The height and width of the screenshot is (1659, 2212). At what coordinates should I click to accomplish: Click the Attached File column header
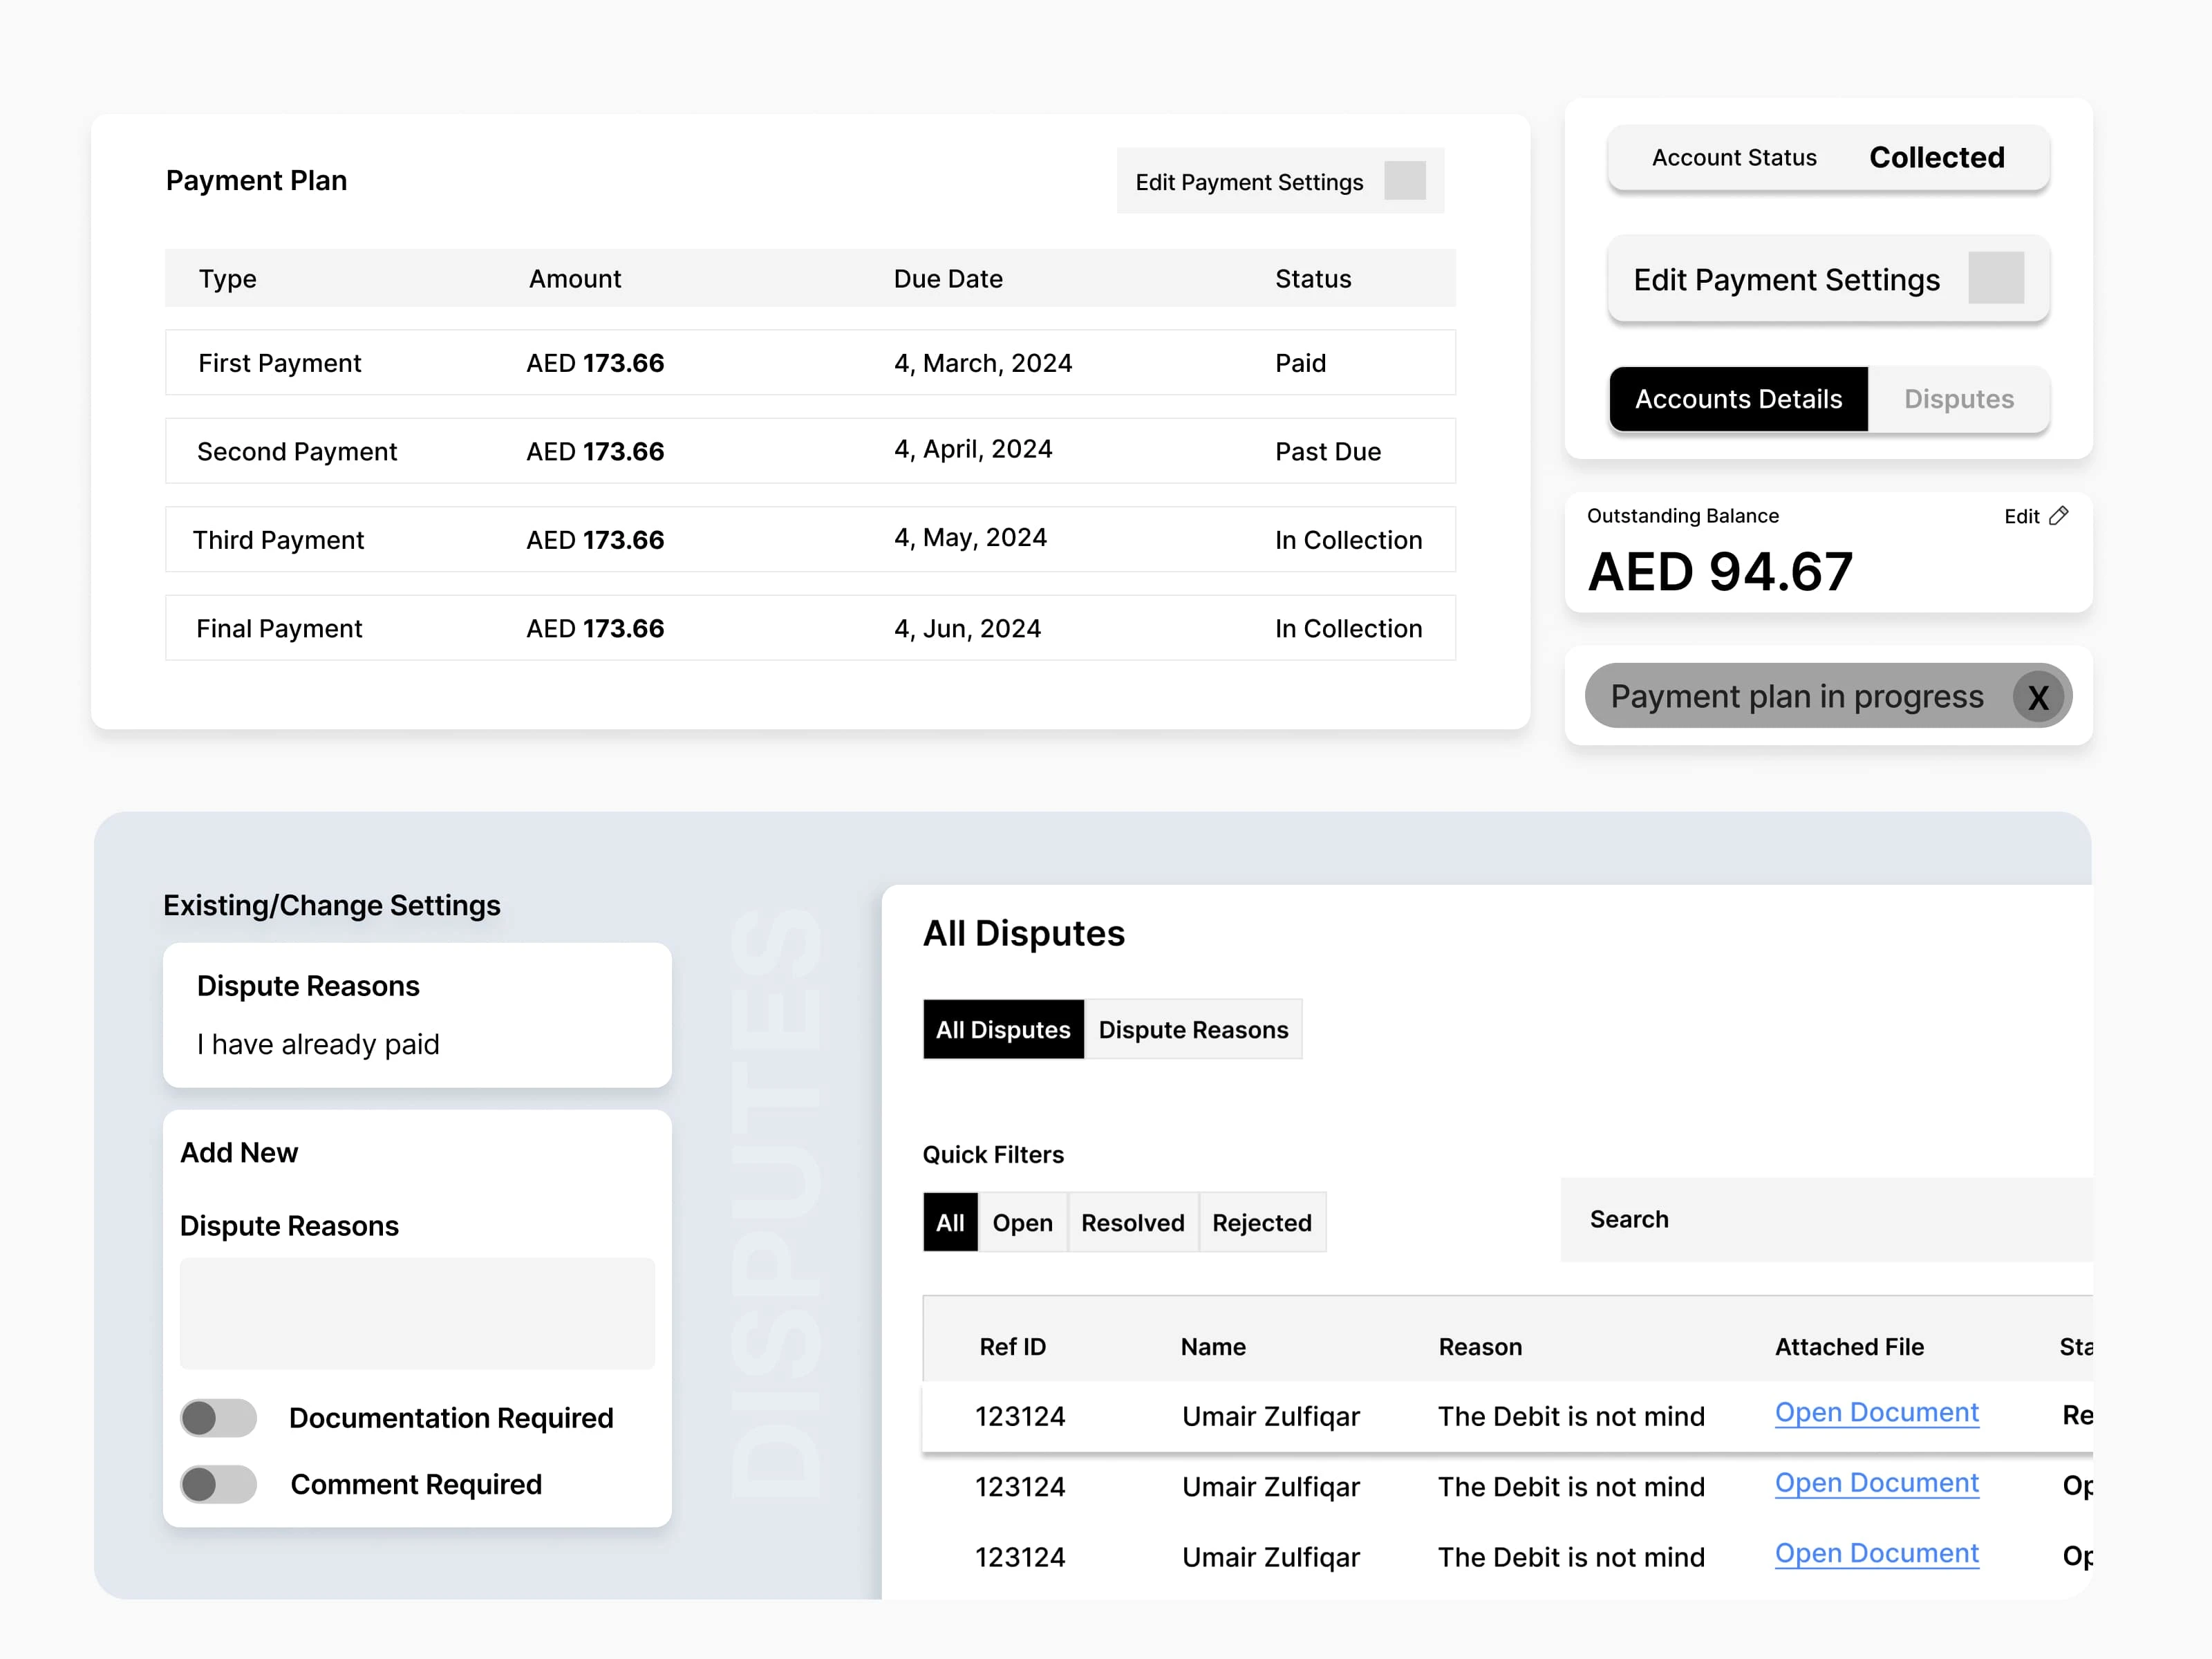click(x=1849, y=1347)
